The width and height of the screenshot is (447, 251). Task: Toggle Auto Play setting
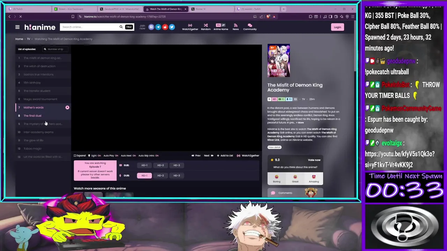point(111,155)
